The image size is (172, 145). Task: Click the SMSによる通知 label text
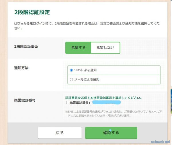(x=87, y=70)
